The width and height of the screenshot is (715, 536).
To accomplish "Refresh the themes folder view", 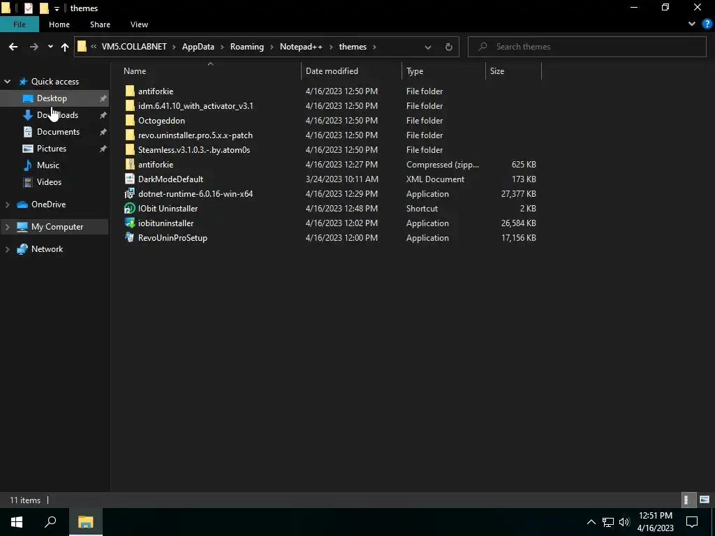I will pyautogui.click(x=449, y=47).
